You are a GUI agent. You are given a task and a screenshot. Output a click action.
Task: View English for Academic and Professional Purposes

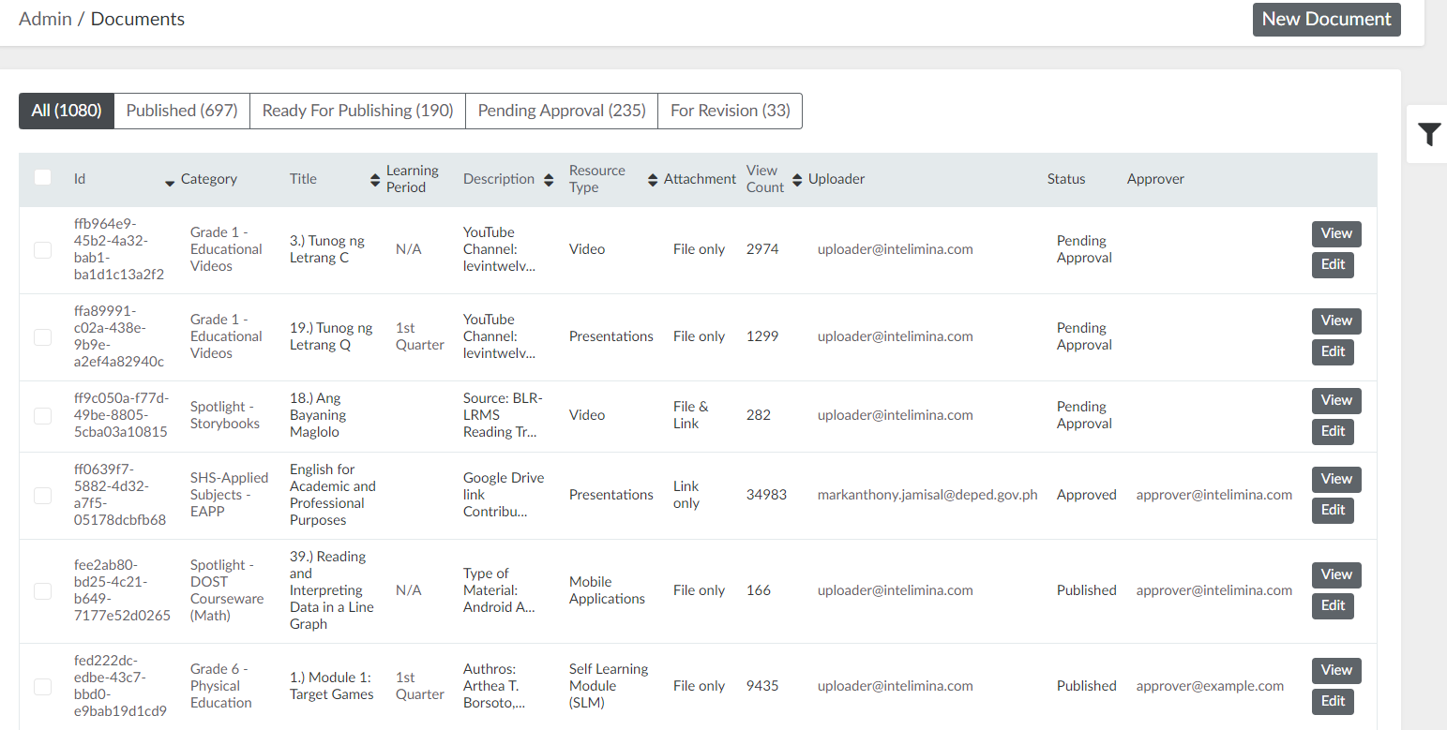click(x=1336, y=480)
